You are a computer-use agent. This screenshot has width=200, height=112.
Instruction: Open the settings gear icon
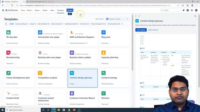(192, 10)
